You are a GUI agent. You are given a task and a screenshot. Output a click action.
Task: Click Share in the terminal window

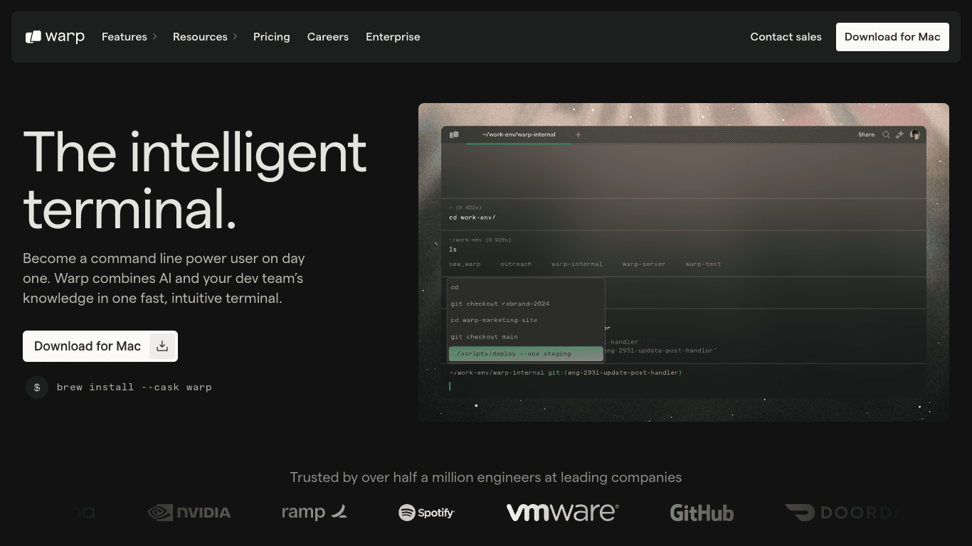pos(866,134)
